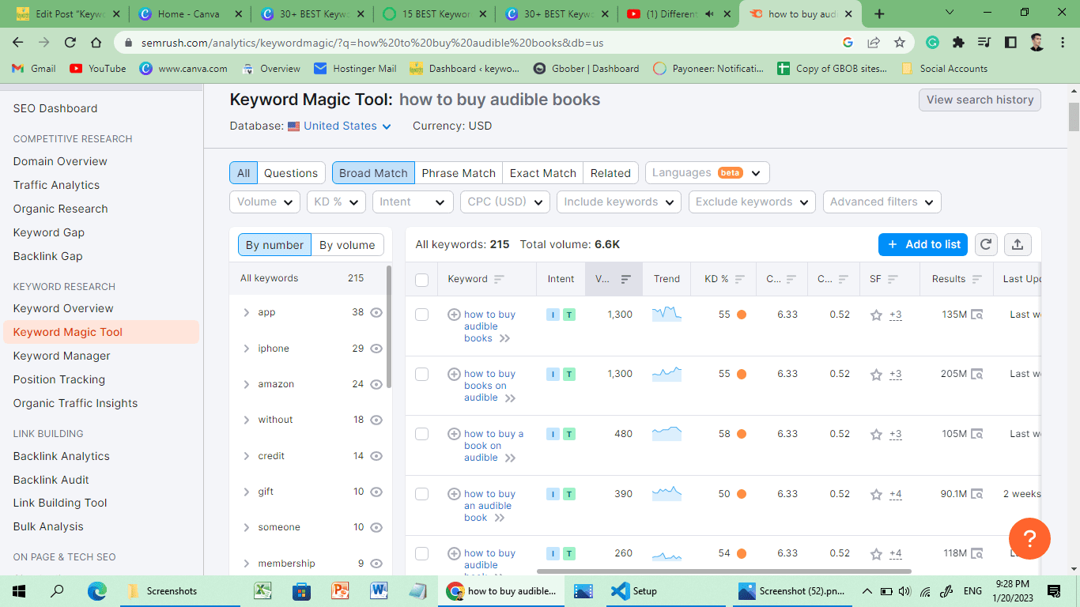View SERP icon next to 90.1M results
This screenshot has width=1080, height=607.
(x=977, y=494)
